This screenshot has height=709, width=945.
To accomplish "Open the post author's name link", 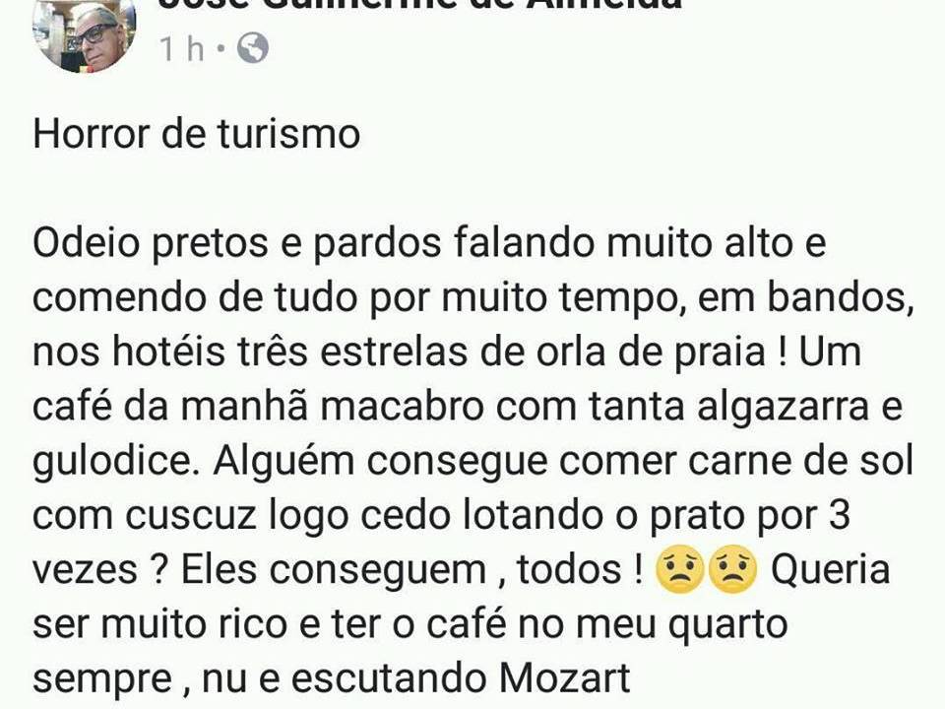I will pyautogui.click(x=420, y=5).
